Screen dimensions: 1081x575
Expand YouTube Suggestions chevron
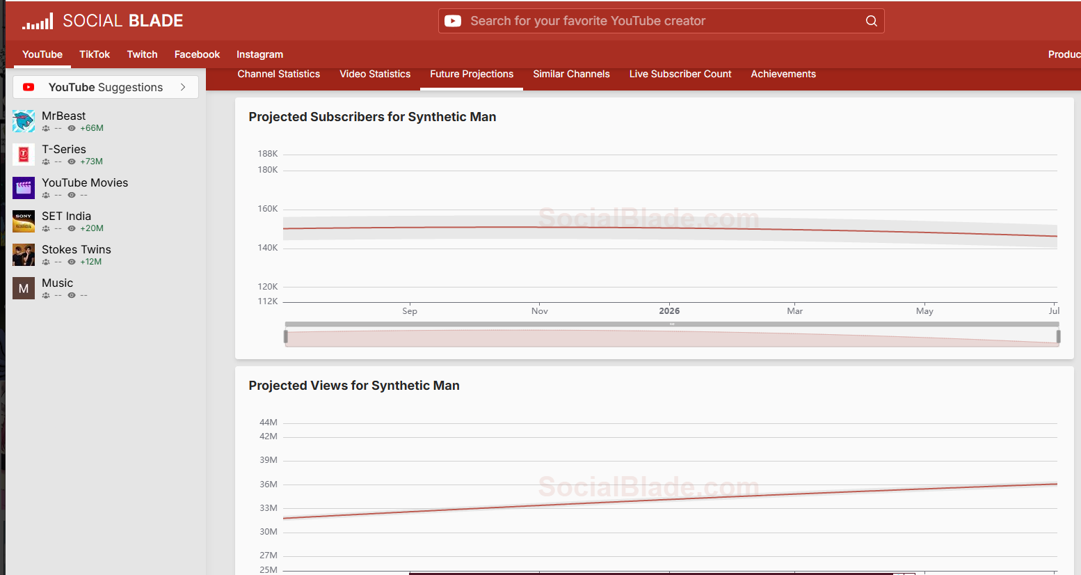(x=183, y=87)
